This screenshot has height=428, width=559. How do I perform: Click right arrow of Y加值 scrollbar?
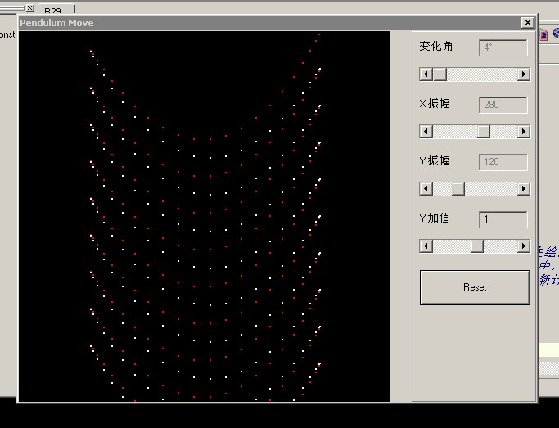(x=523, y=246)
